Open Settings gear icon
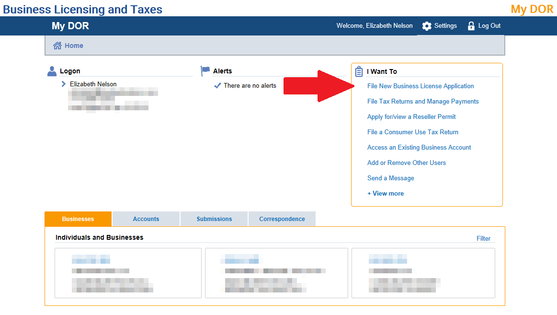Screen dimensions: 557x315 click(427, 26)
